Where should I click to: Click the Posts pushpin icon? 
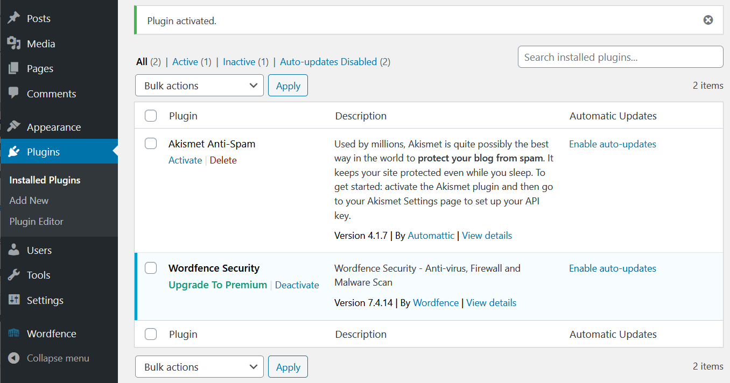(14, 18)
